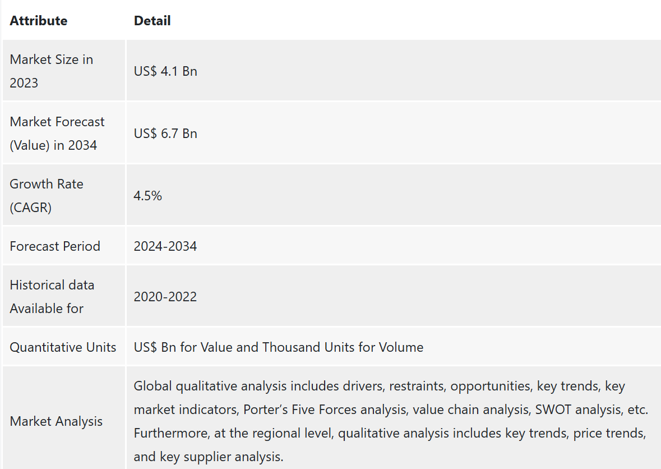Click the Market Analysis label

tap(56, 421)
